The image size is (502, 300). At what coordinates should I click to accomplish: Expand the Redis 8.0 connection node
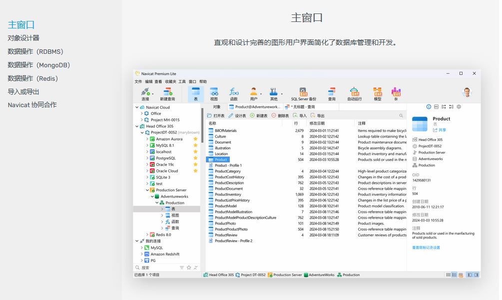point(147,235)
